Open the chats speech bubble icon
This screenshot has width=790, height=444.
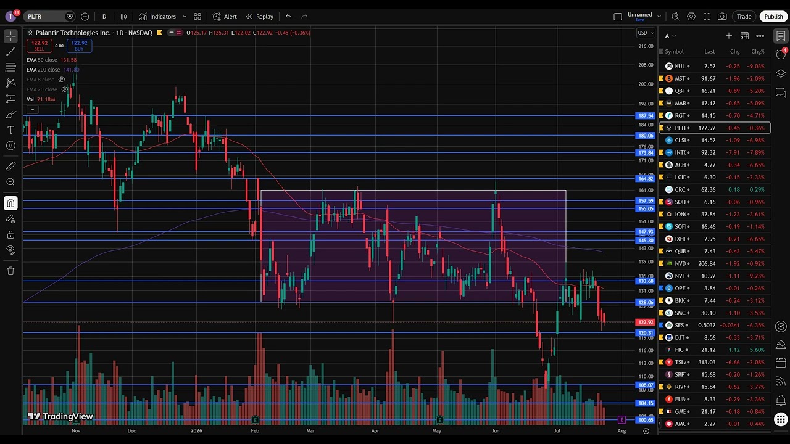click(x=781, y=92)
